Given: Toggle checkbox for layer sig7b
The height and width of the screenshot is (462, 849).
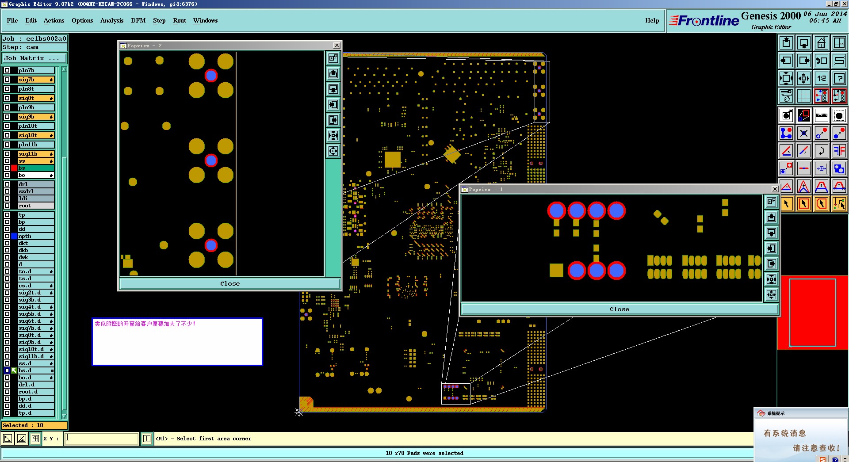Looking at the screenshot, I should click(x=7, y=80).
